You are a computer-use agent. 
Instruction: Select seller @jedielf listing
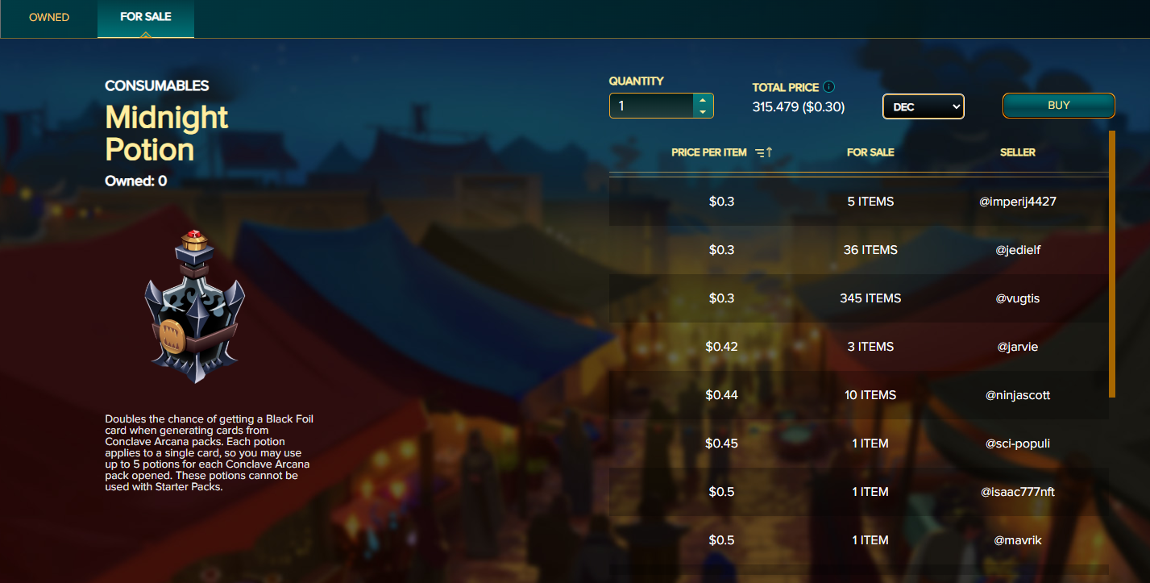click(x=859, y=250)
